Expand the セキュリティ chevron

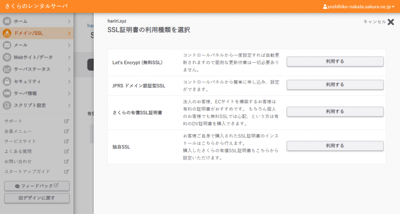click(69, 82)
